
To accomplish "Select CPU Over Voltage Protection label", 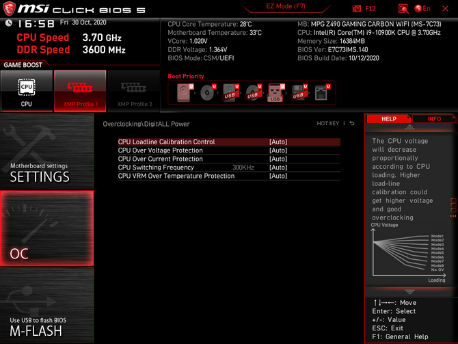I will point(161,150).
